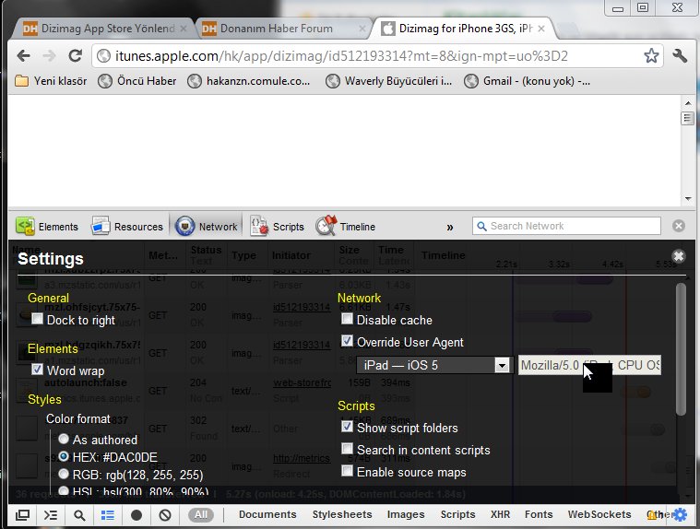Close the Dizimag for iPhone 3GS tab
The image size is (700, 529).
(541, 29)
